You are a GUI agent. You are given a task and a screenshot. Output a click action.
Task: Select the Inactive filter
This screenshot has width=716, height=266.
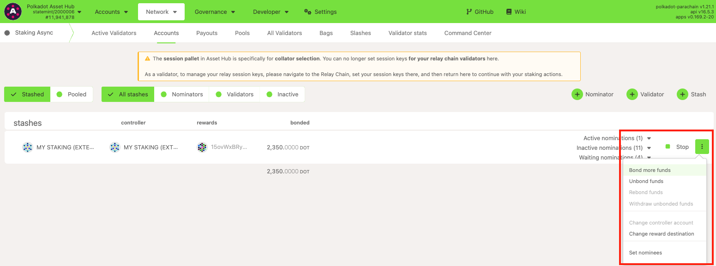click(x=282, y=94)
